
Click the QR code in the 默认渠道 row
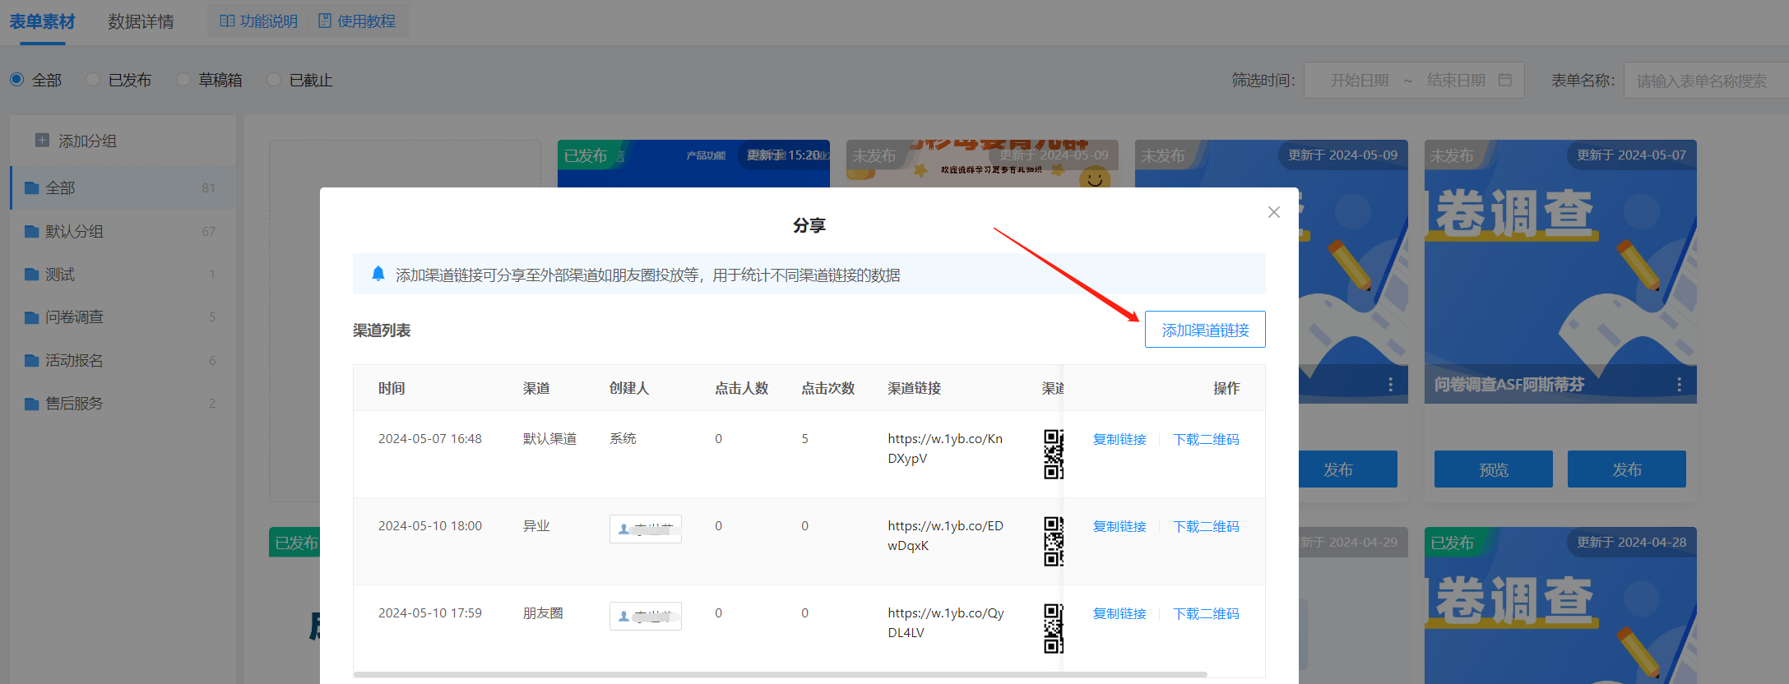(1054, 454)
